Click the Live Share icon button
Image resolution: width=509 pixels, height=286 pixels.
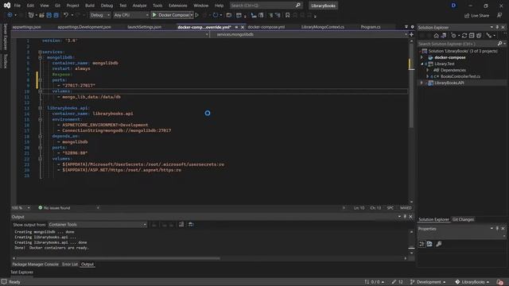click(467, 16)
